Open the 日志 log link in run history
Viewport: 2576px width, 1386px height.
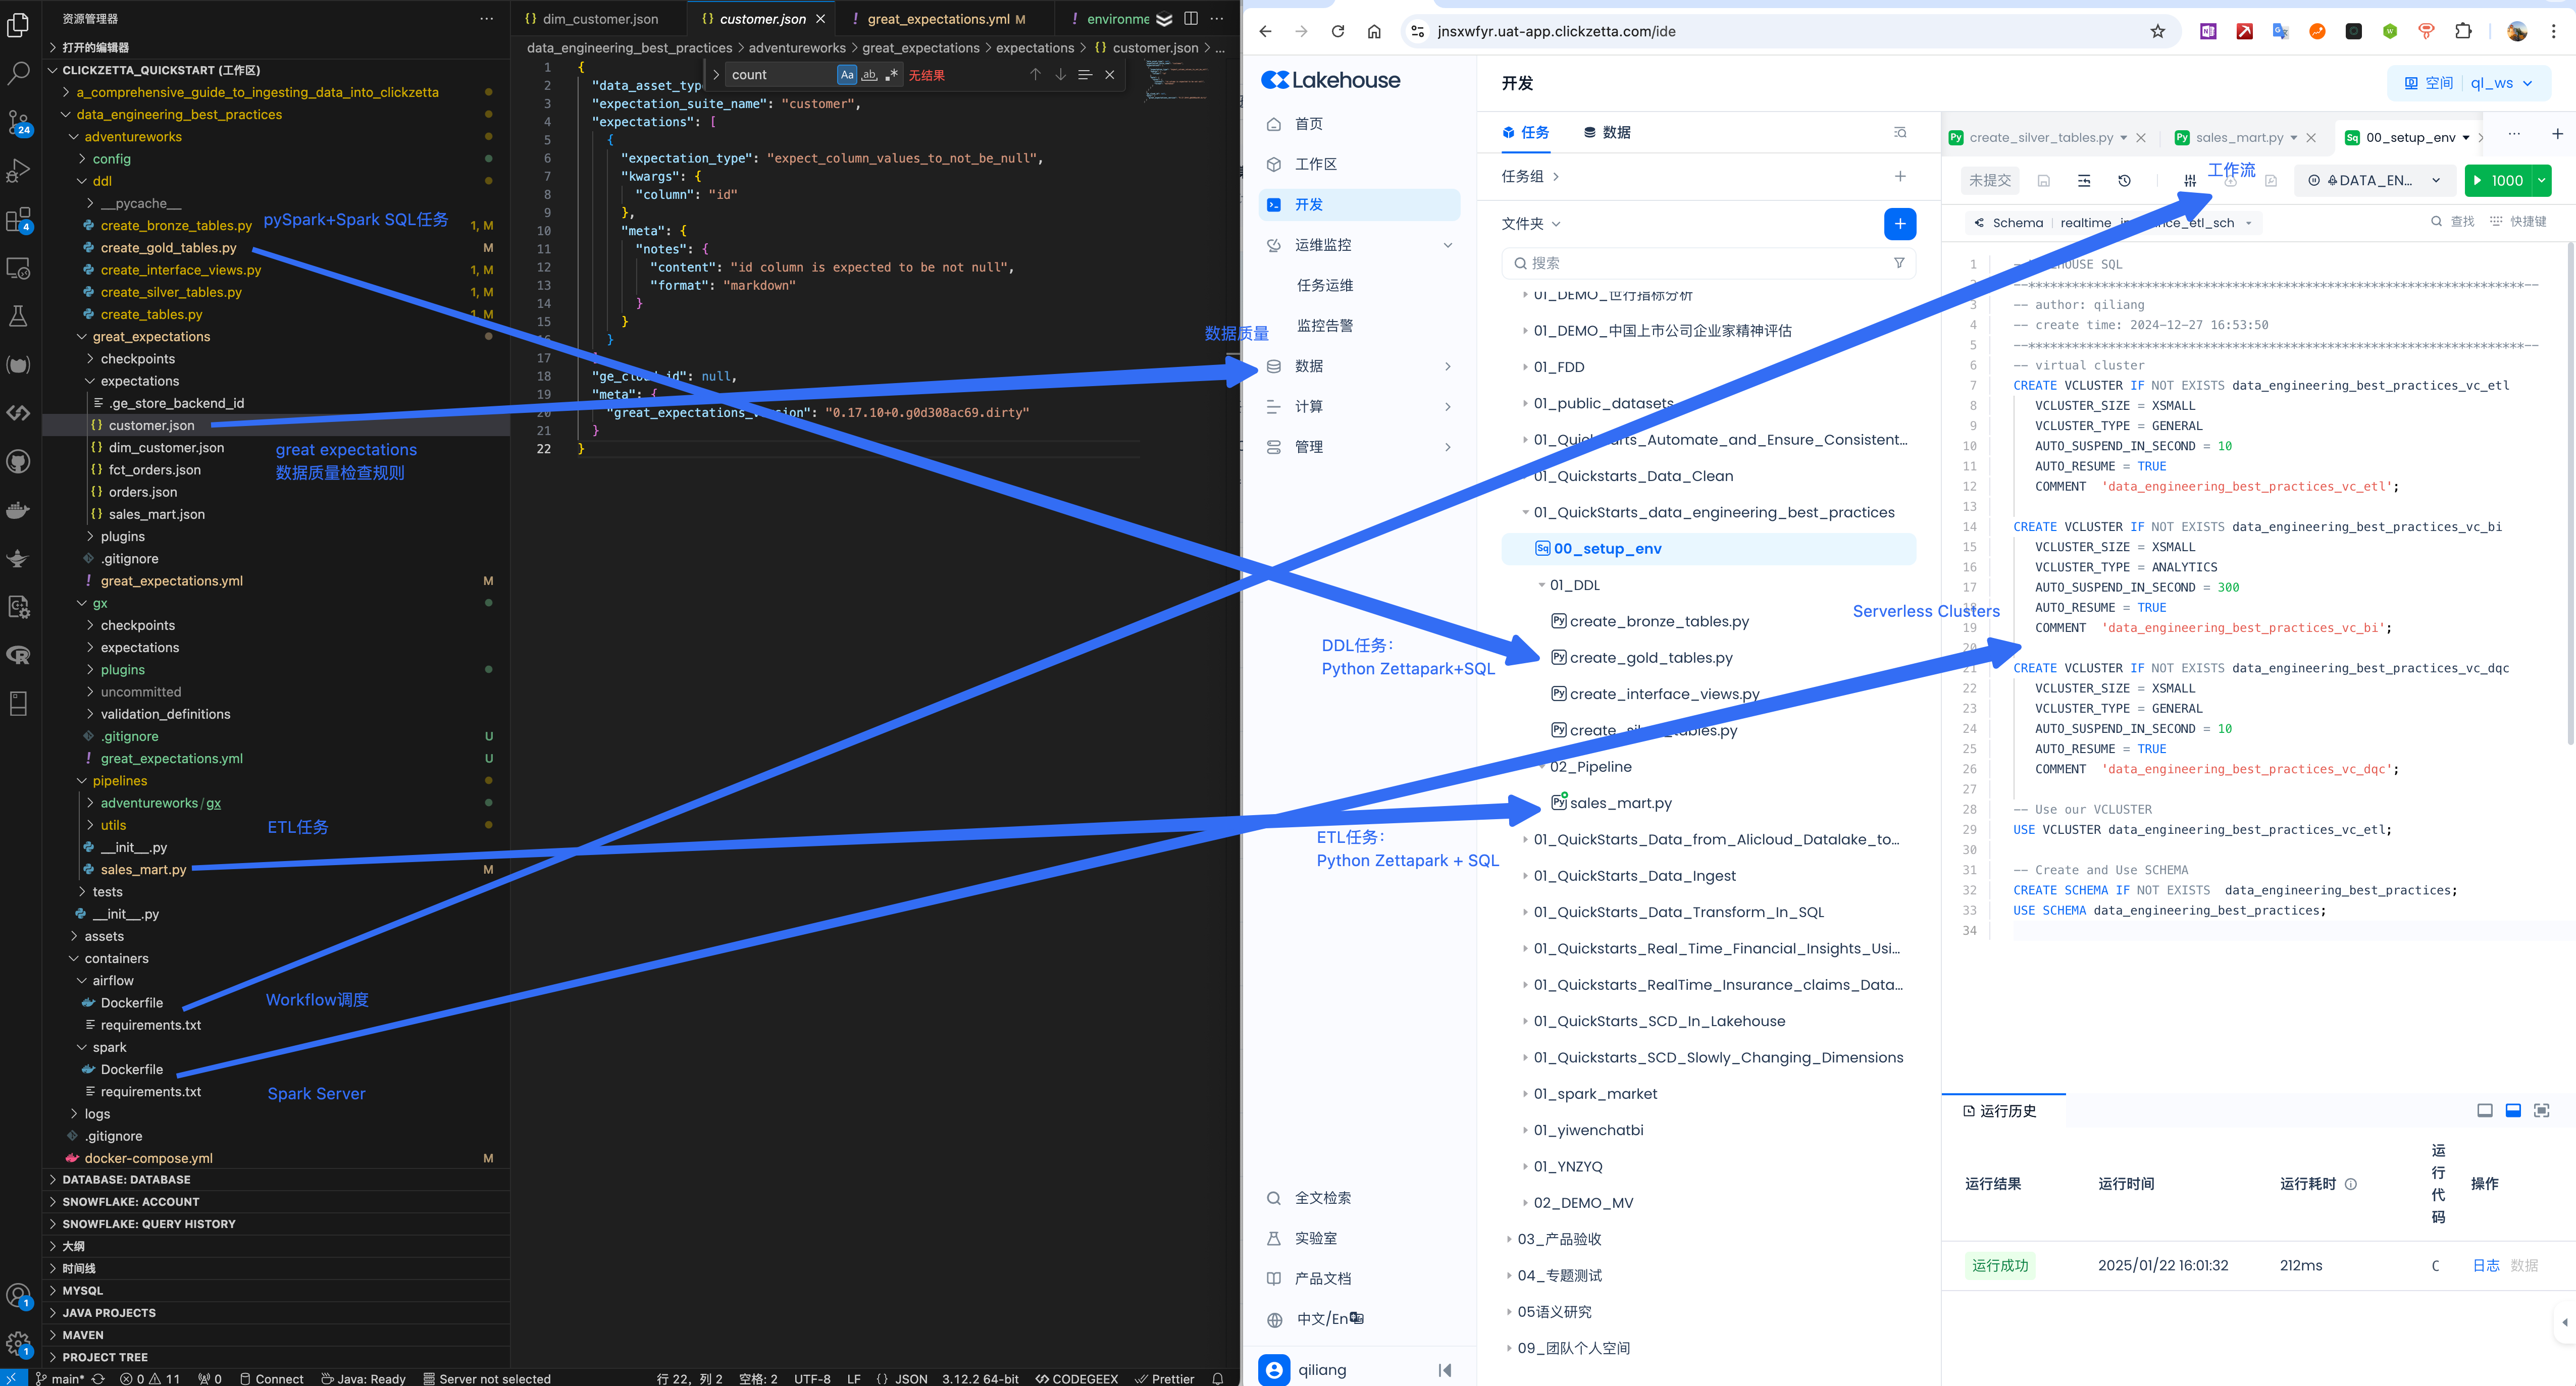2485,1265
